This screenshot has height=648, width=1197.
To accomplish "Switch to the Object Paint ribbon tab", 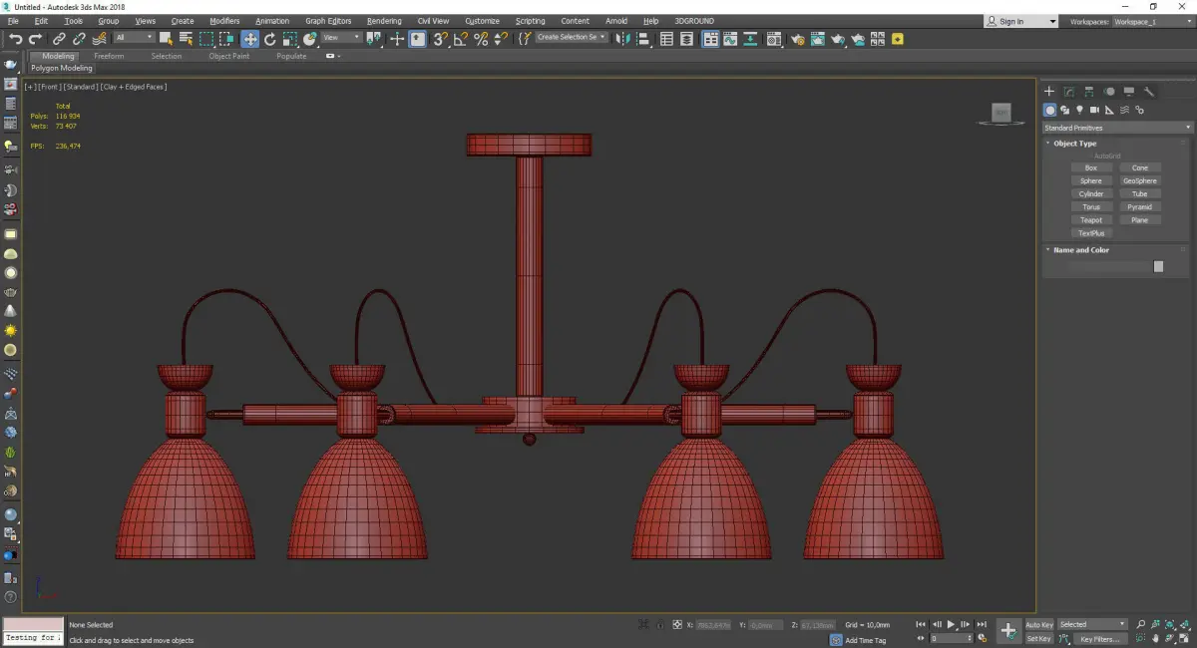I will 229,56.
